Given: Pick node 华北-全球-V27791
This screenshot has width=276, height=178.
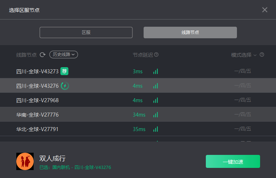Looking at the screenshot, I should pyautogui.click(x=138, y=129).
